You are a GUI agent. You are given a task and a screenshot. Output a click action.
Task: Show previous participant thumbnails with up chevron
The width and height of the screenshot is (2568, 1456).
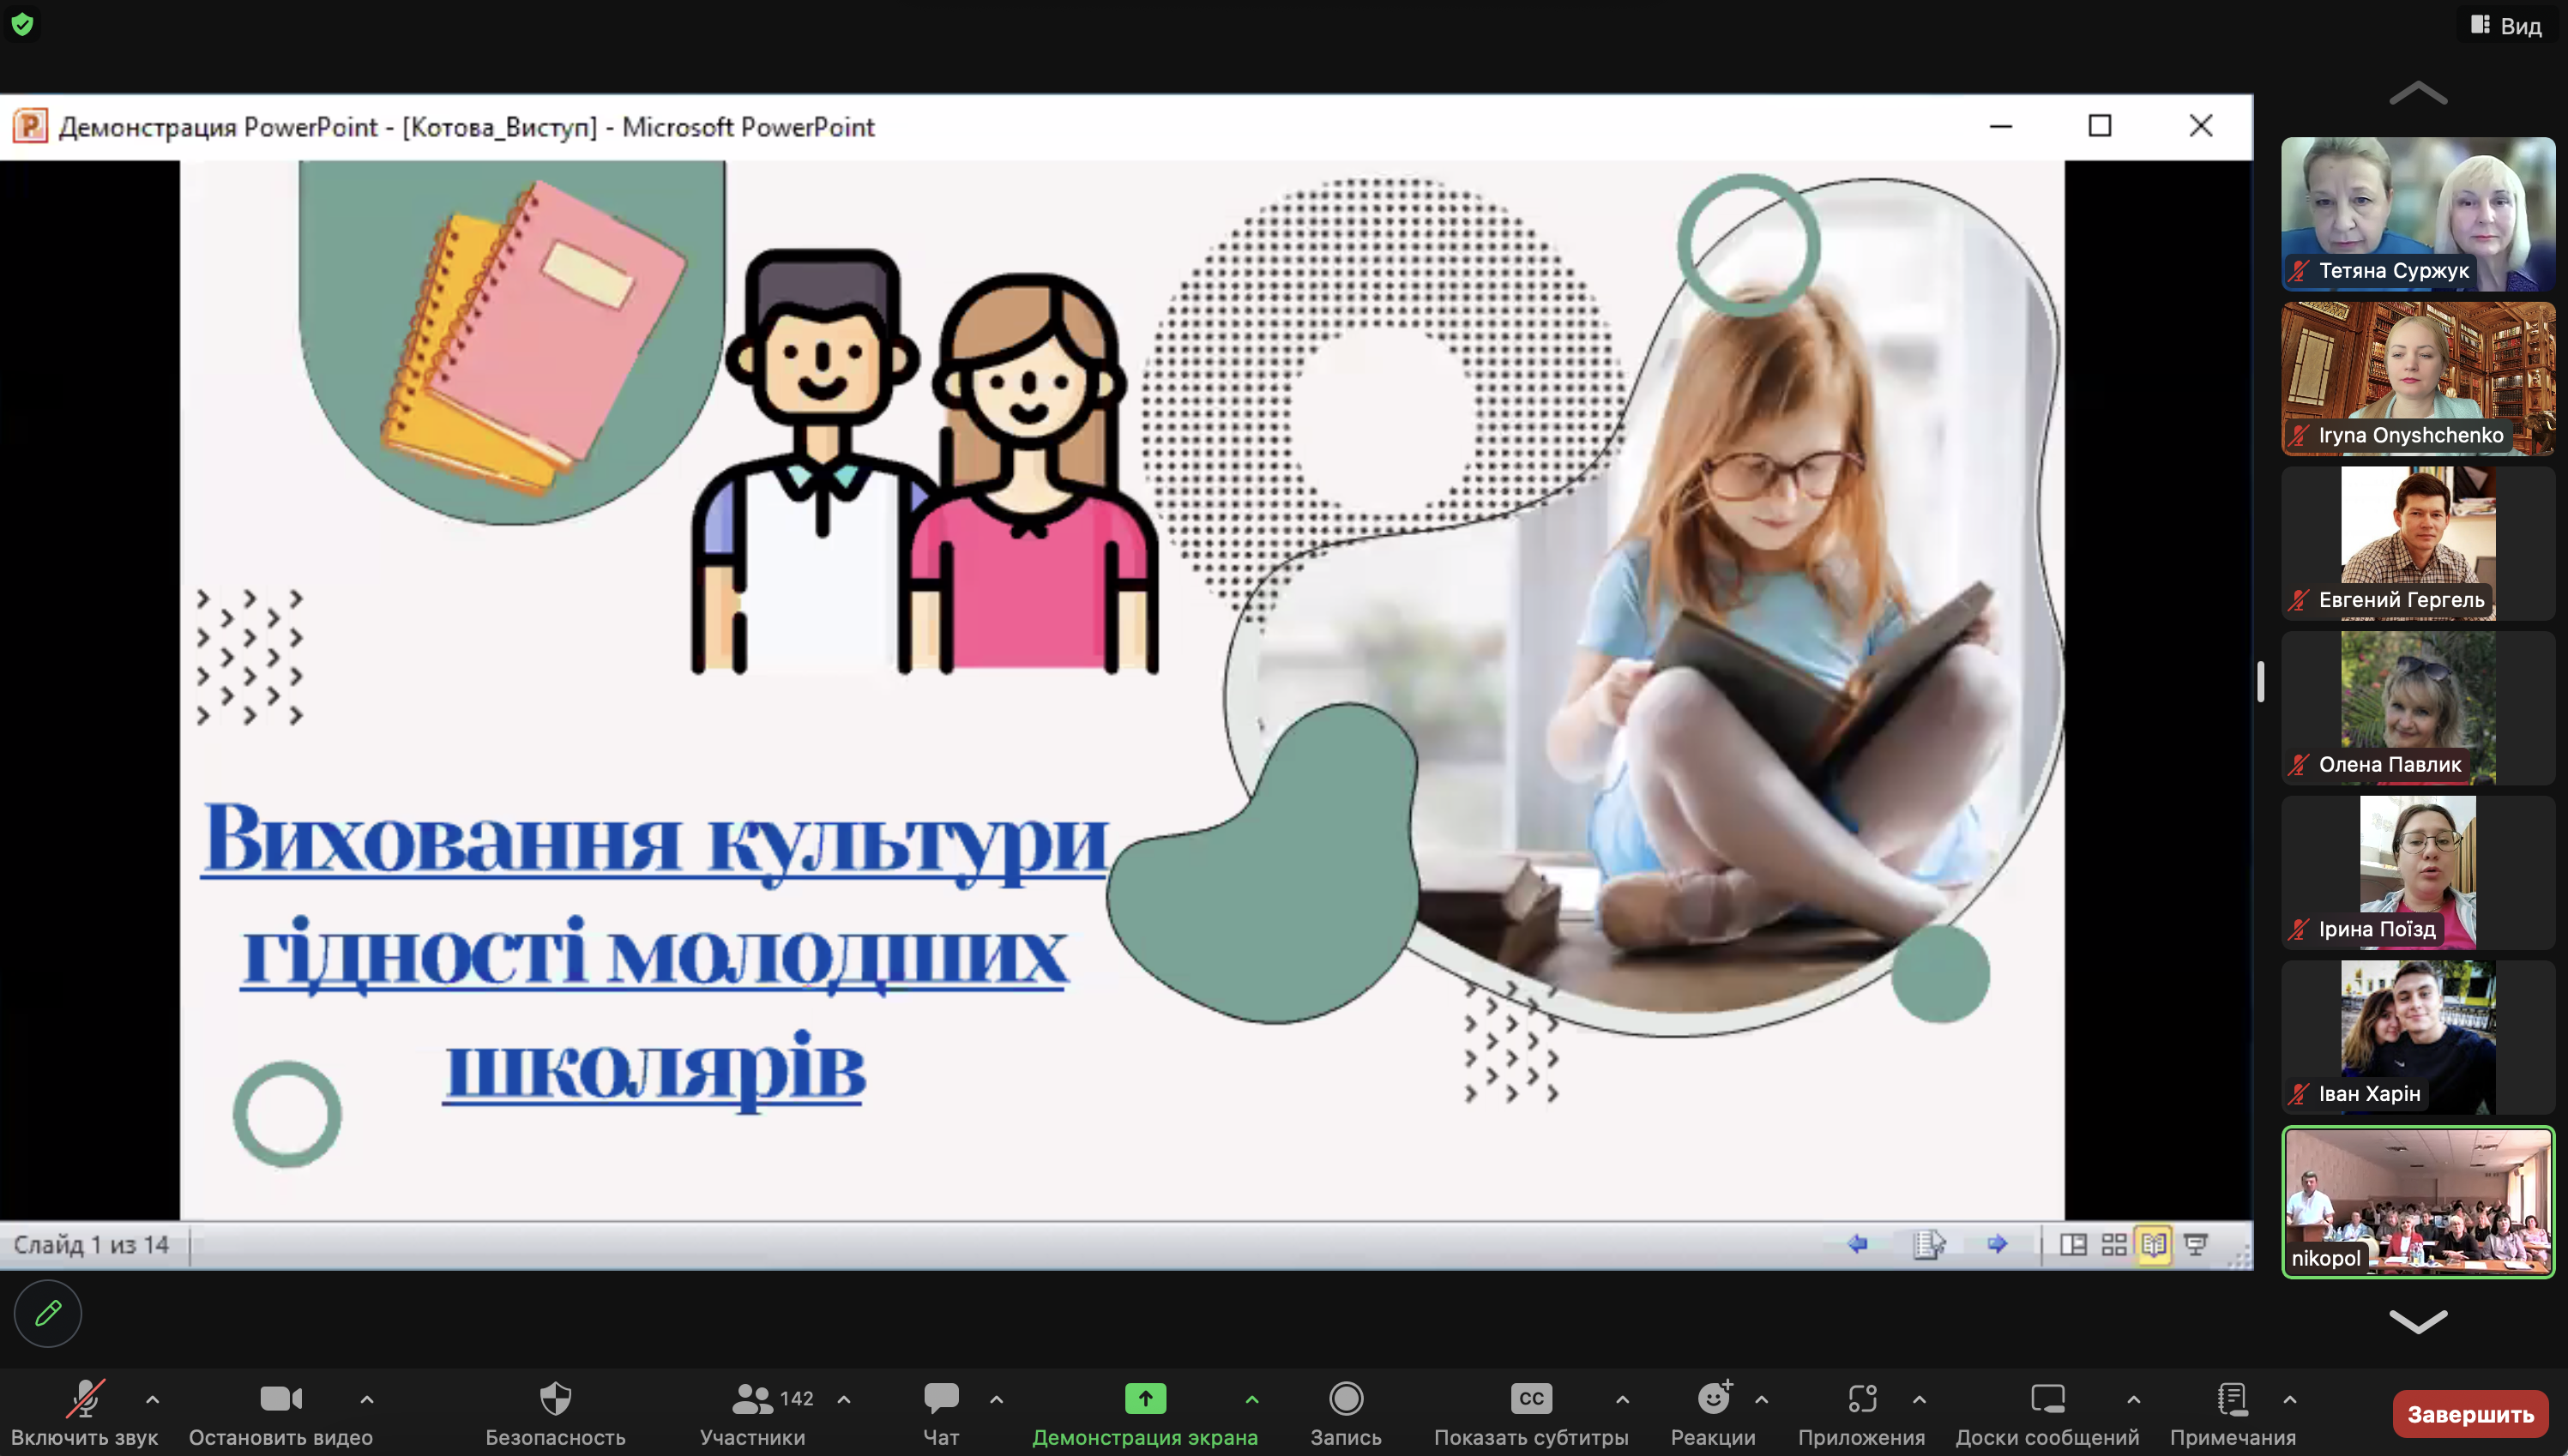(2418, 93)
